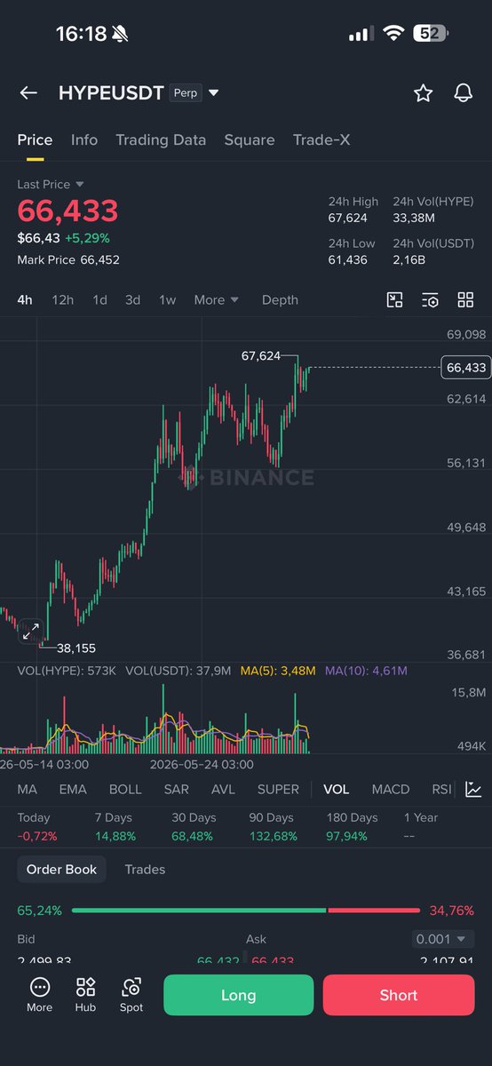
Task: Tap the 34,76% ask percentage
Action: [x=451, y=911]
